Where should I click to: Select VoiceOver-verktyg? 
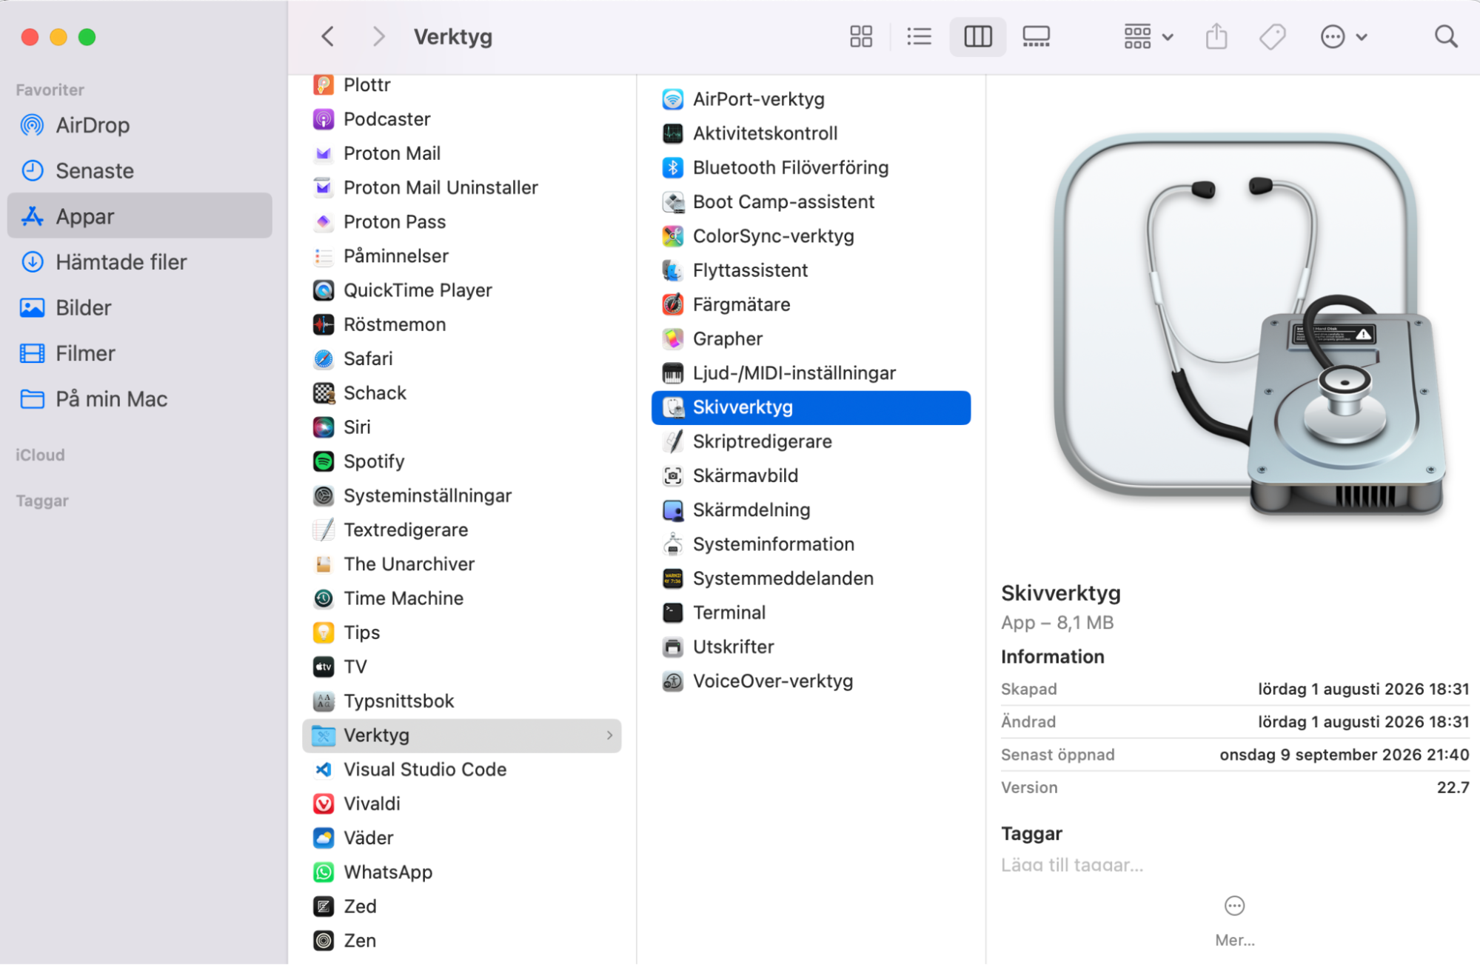coord(811,681)
